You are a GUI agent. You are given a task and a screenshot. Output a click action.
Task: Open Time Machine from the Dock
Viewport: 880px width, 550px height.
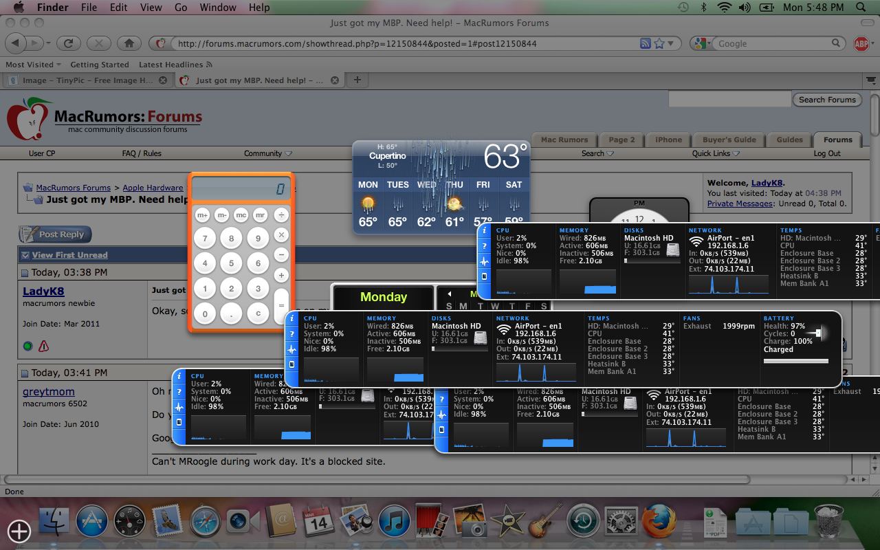click(583, 522)
